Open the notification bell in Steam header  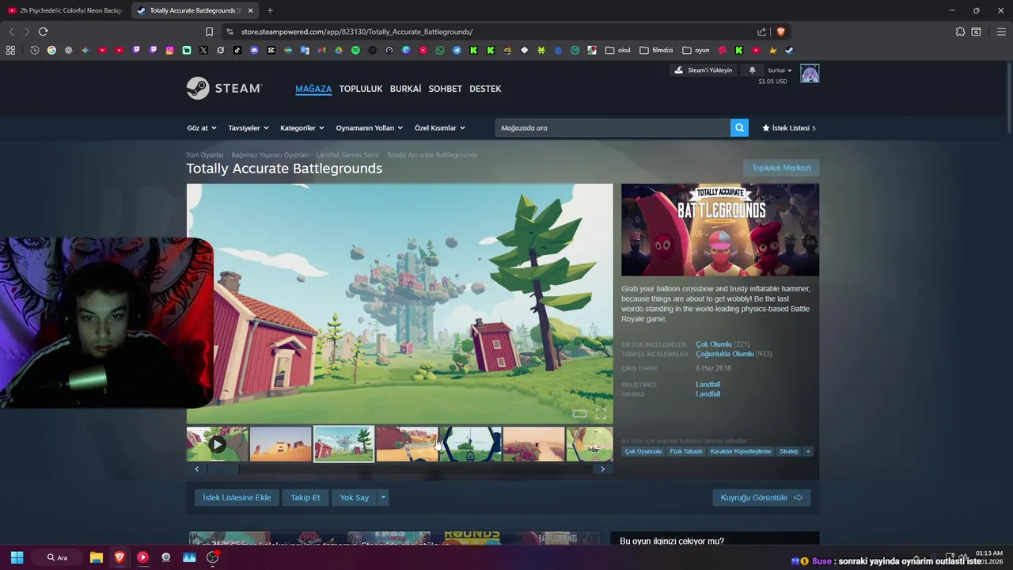tap(752, 70)
